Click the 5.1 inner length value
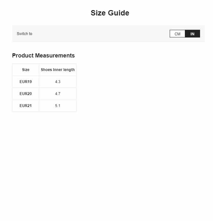 click(58, 106)
